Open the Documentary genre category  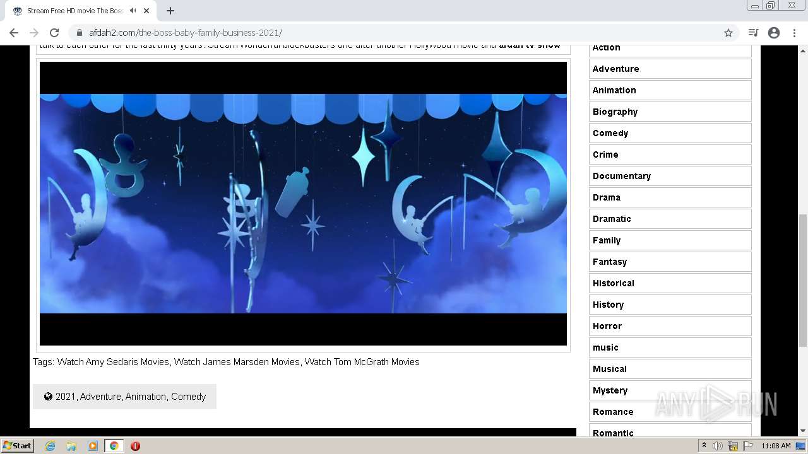670,176
